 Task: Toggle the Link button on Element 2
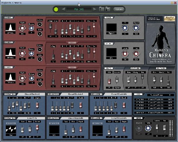[72, 43]
